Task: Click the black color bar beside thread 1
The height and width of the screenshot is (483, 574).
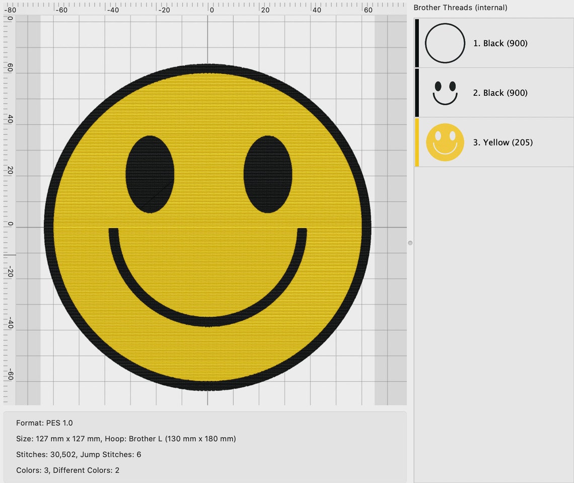Action: pos(417,43)
